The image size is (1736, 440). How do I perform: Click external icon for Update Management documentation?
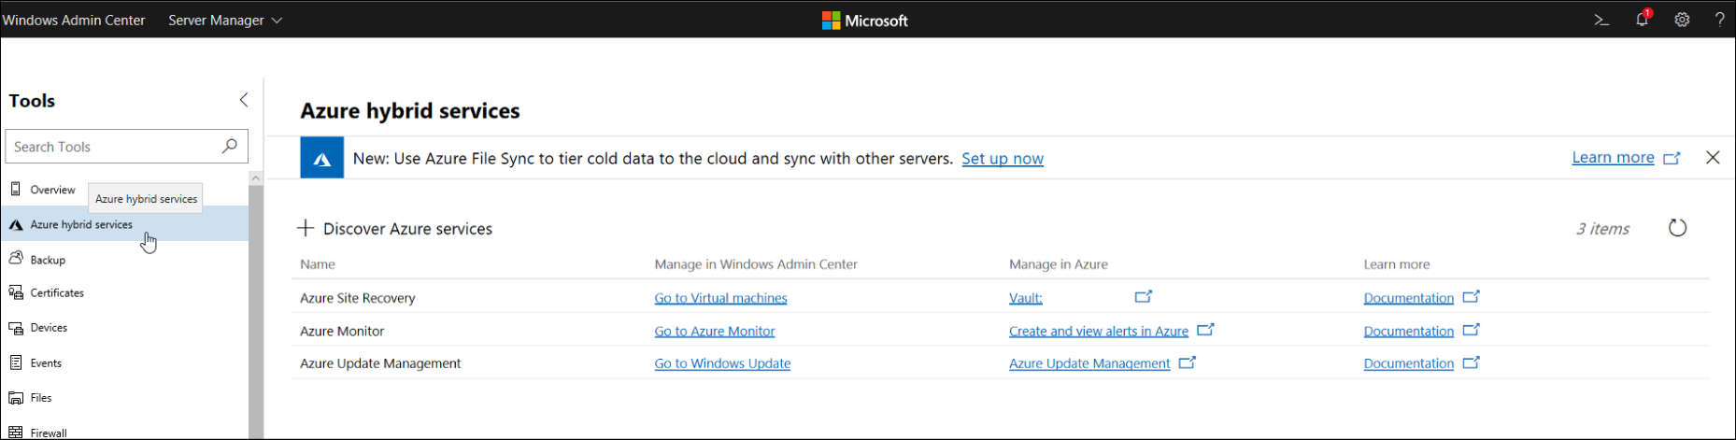click(1471, 362)
